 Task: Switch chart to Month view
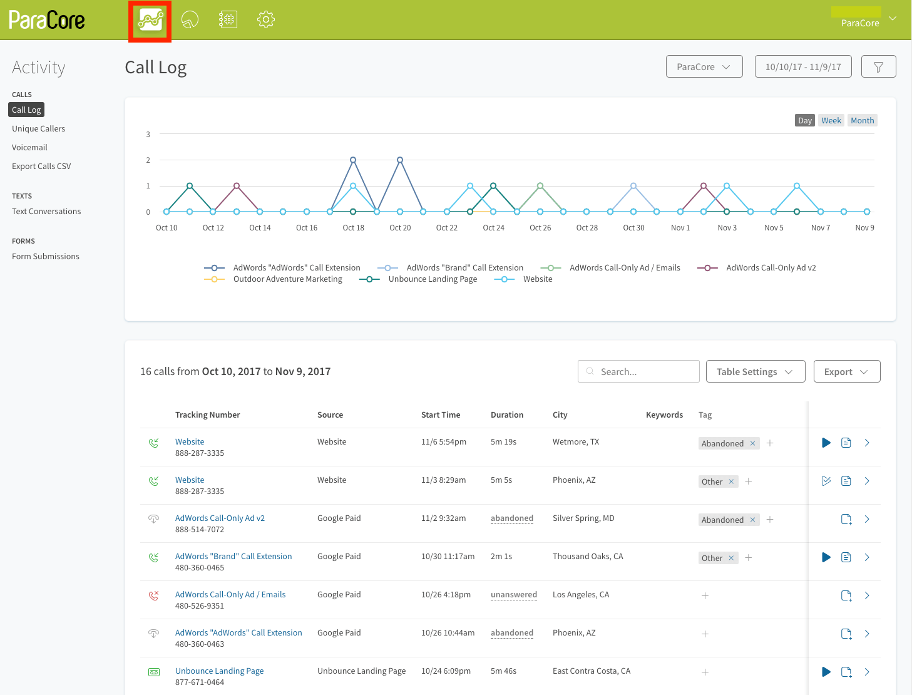tap(862, 120)
